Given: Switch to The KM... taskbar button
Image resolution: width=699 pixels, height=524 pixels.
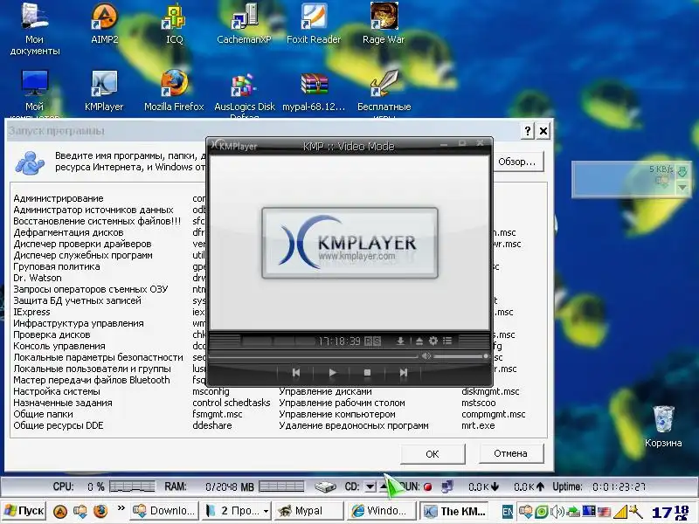Looking at the screenshot, I should click(x=453, y=511).
